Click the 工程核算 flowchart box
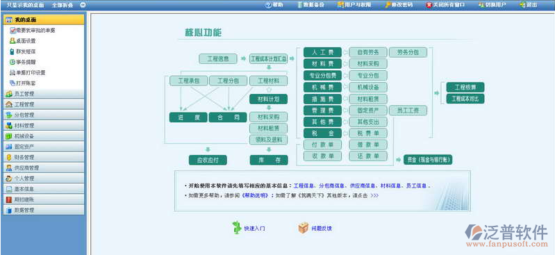Viewport: 555px width, 255px height. tap(465, 88)
